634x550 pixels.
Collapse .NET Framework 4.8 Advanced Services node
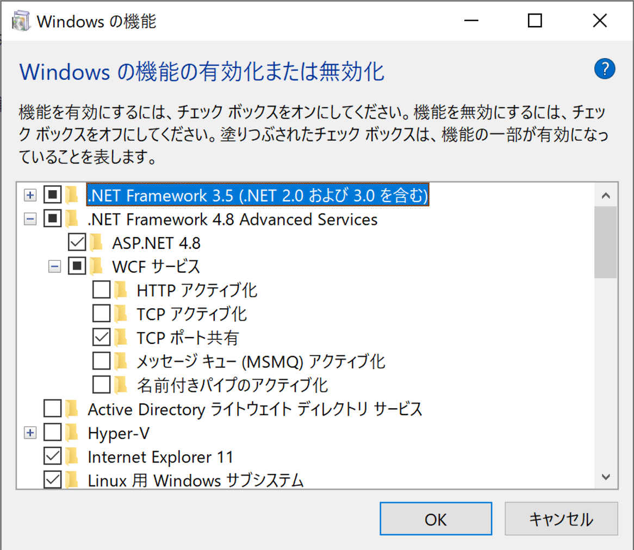[30, 219]
